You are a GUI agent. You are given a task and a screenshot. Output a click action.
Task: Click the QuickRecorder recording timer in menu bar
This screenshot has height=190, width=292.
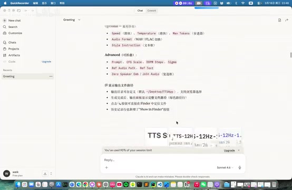click(x=184, y=3)
